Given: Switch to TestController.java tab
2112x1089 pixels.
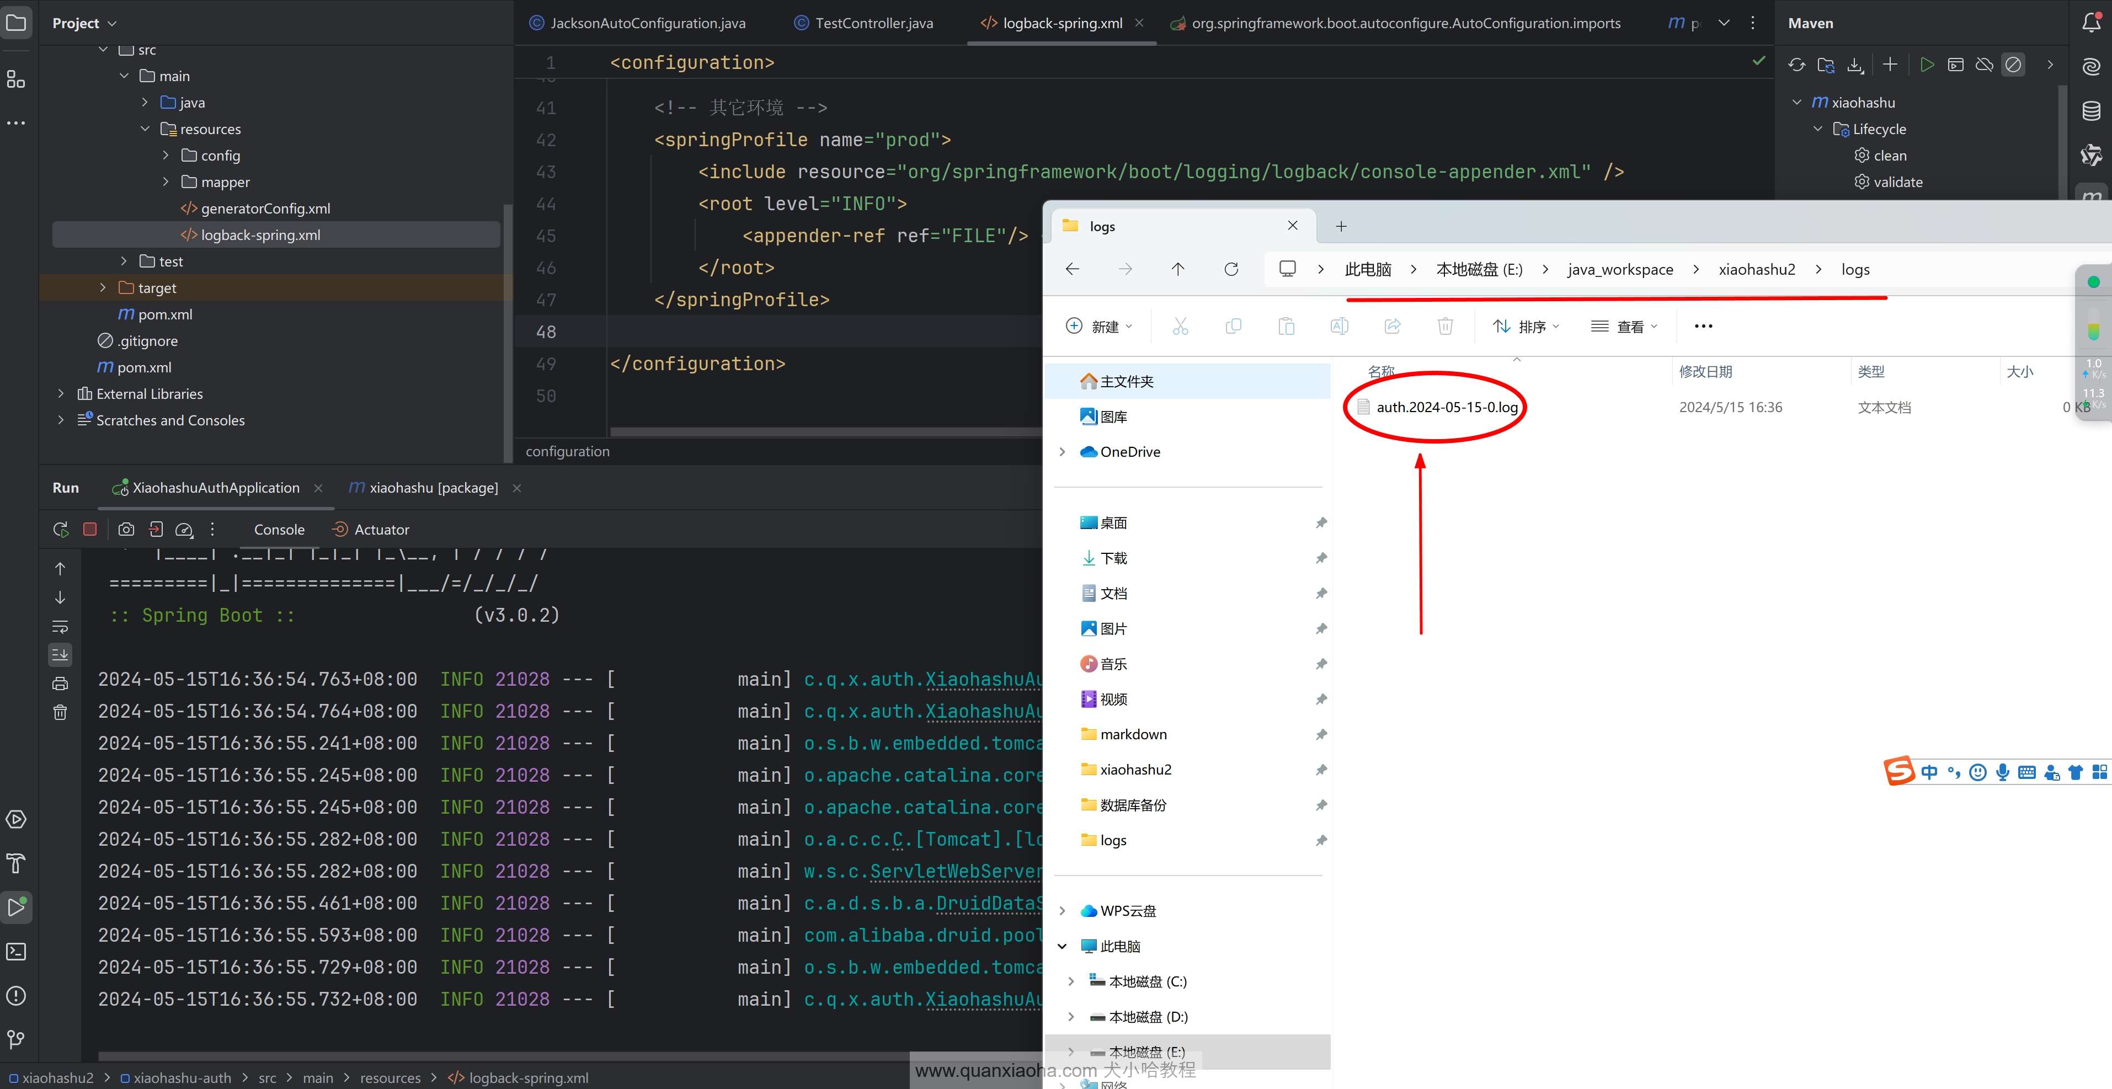Looking at the screenshot, I should [x=873, y=23].
